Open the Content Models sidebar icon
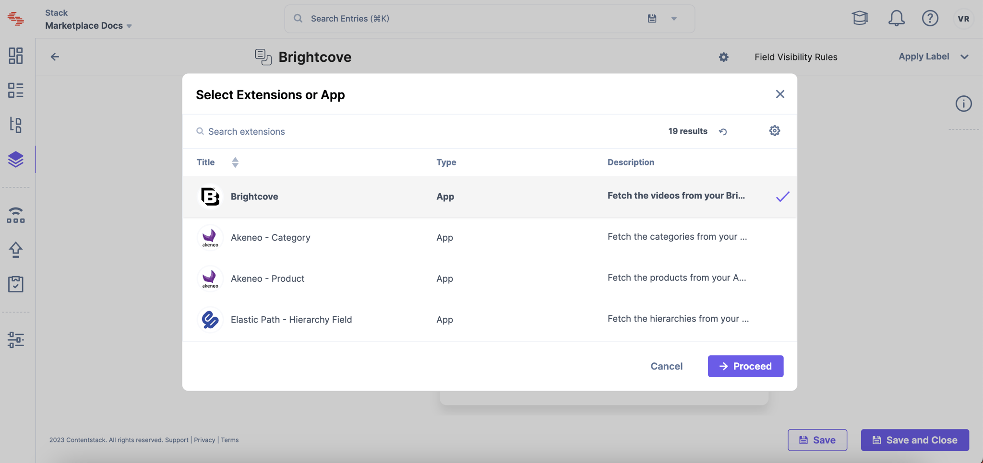The width and height of the screenshot is (983, 463). 15,125
